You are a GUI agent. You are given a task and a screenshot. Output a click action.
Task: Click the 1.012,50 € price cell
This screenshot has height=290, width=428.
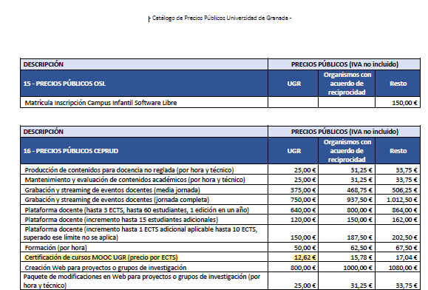pos(402,200)
